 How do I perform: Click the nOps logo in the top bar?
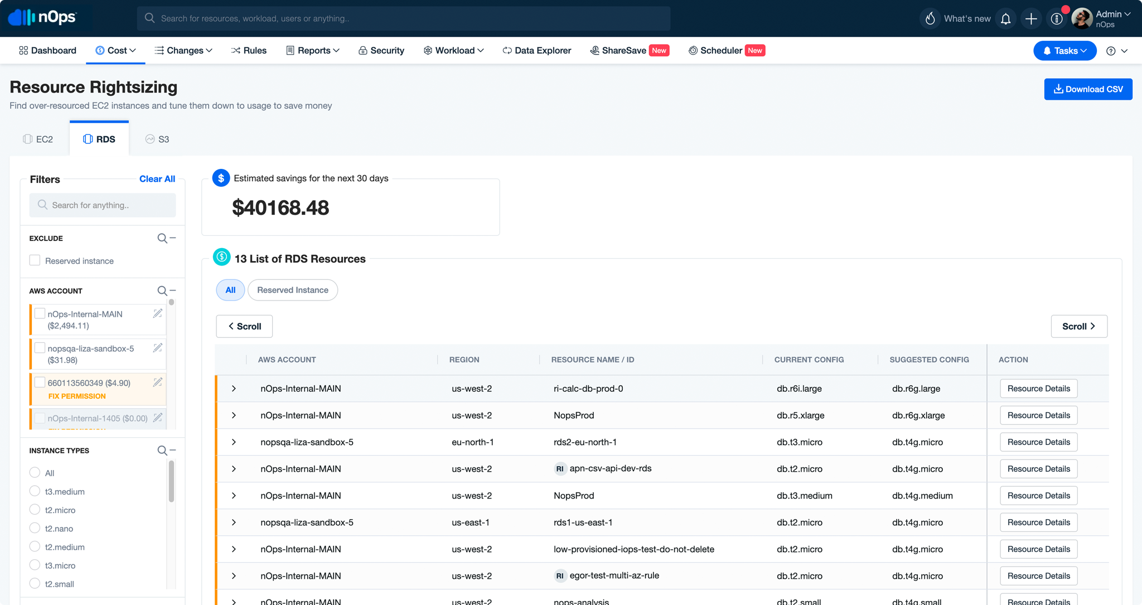click(x=41, y=17)
